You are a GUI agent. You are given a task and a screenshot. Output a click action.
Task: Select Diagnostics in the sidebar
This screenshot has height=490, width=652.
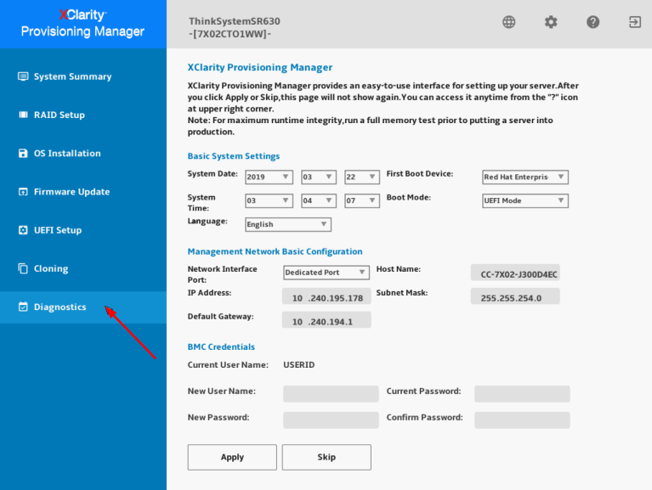coord(83,307)
